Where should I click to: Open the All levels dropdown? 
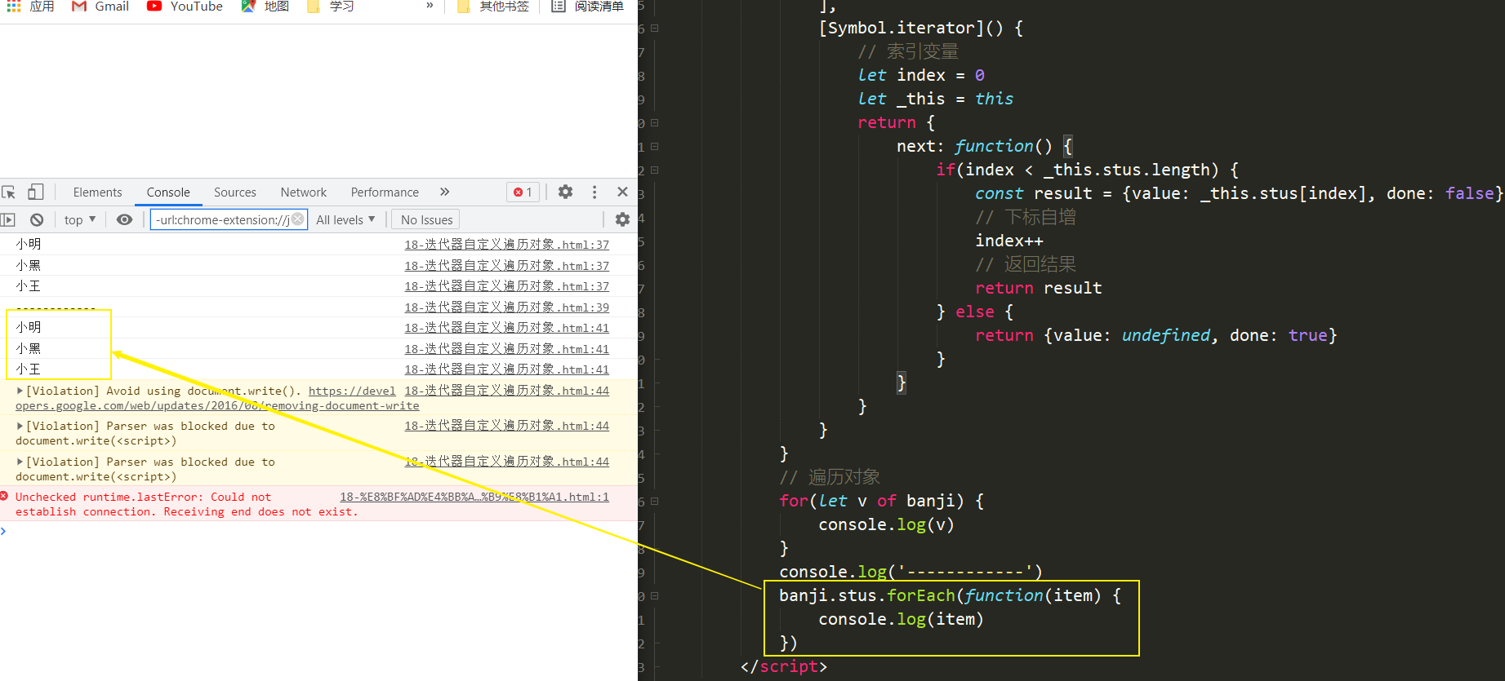coord(345,219)
